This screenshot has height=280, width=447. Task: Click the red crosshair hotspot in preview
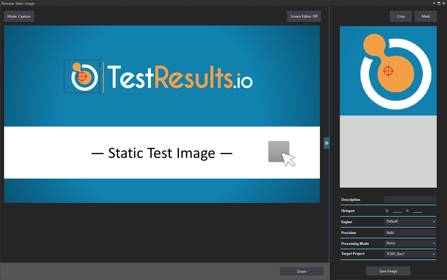coord(388,71)
